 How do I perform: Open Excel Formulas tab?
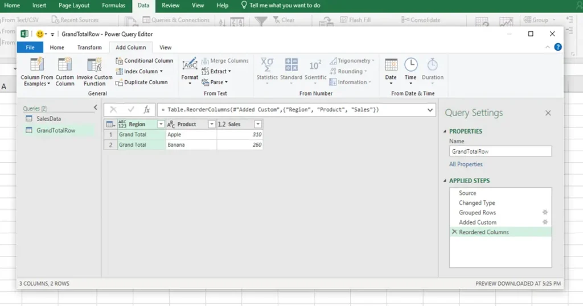pos(114,5)
